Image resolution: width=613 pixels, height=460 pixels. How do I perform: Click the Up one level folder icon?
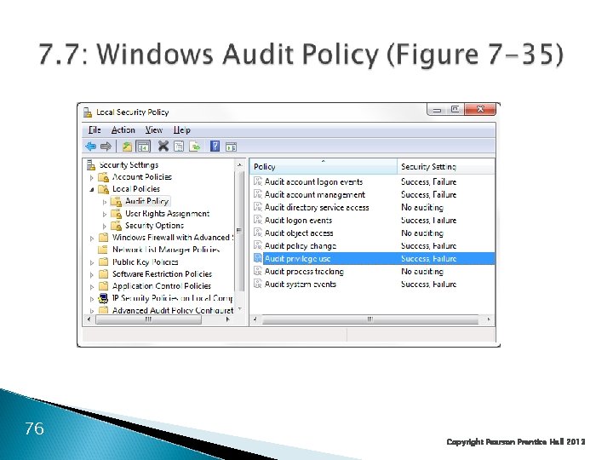[127, 147]
